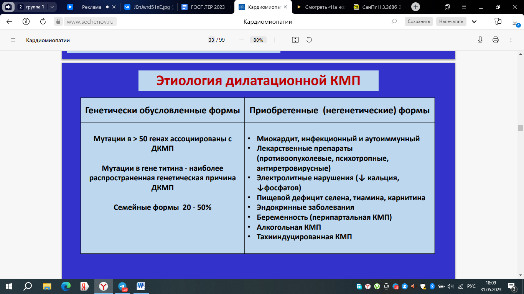Image resolution: width=524 pixels, height=294 pixels.
Task: Click the 80% zoom level field
Action: coord(258,40)
